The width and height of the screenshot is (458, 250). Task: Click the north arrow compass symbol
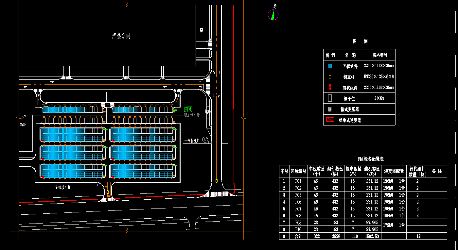(x=273, y=14)
